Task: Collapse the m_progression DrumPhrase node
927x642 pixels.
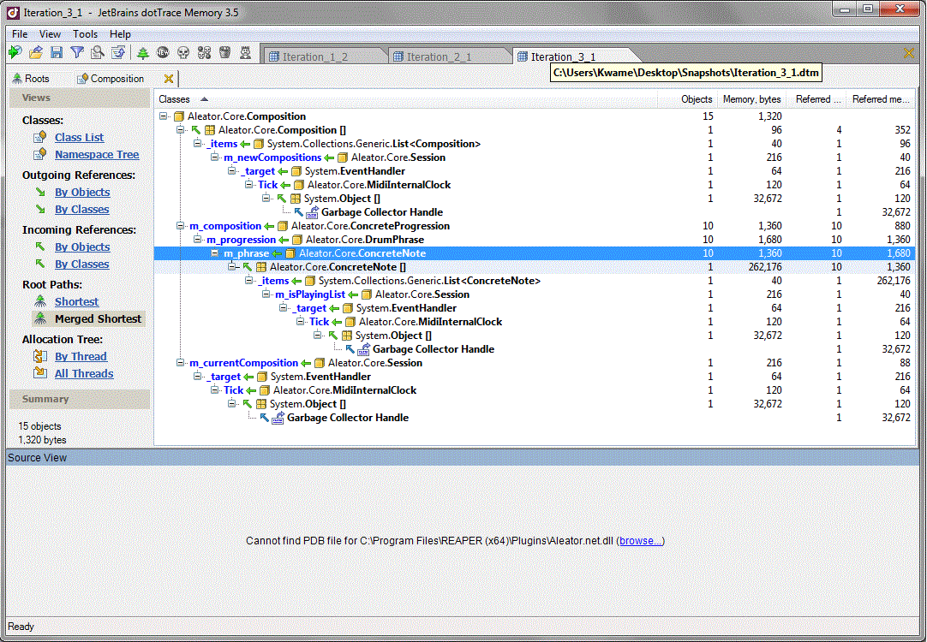Action: point(197,239)
